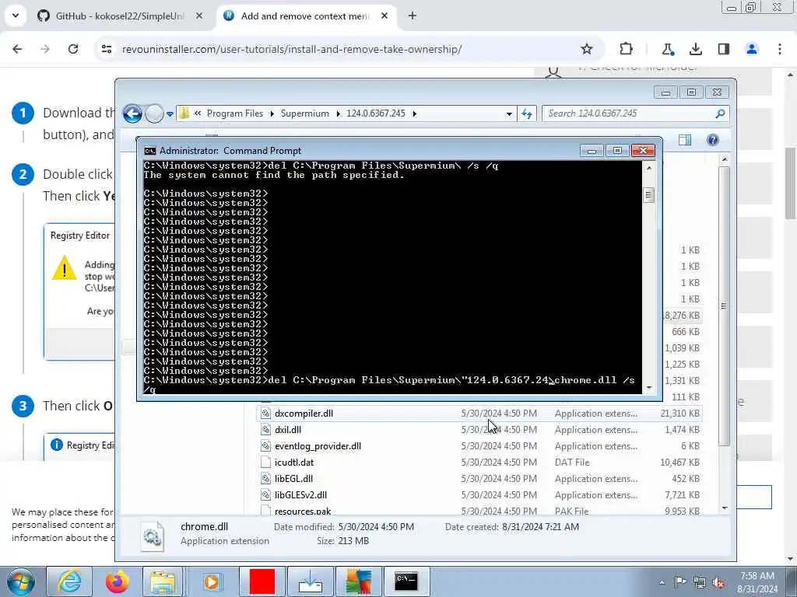Open Explorer recent locations dropdown arrow
Image resolution: width=797 pixels, height=597 pixels.
170,114
